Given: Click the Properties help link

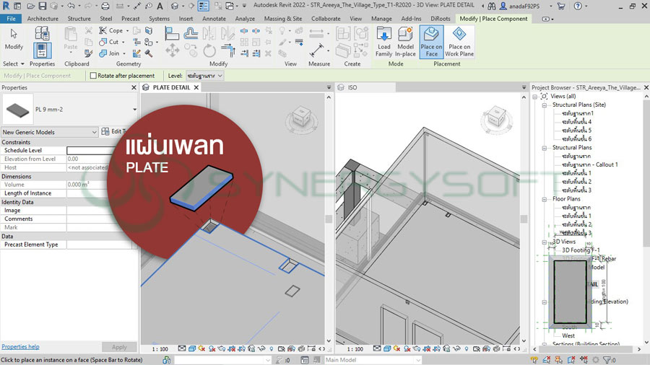Looking at the screenshot, I should [x=20, y=347].
